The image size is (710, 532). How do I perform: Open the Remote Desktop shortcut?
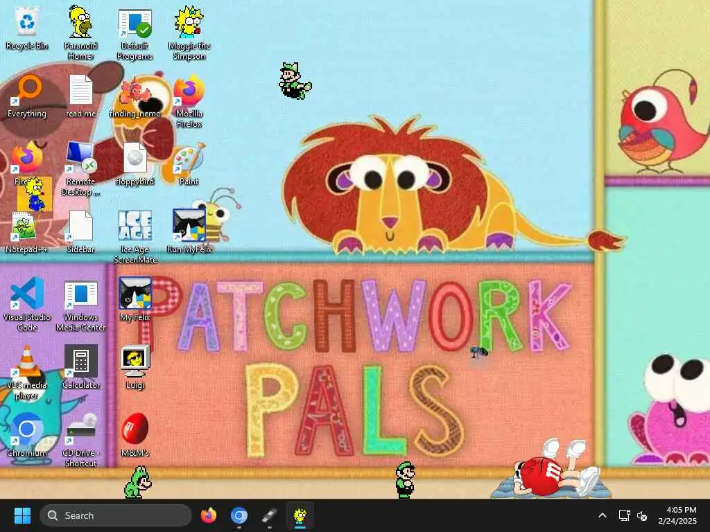click(80, 169)
